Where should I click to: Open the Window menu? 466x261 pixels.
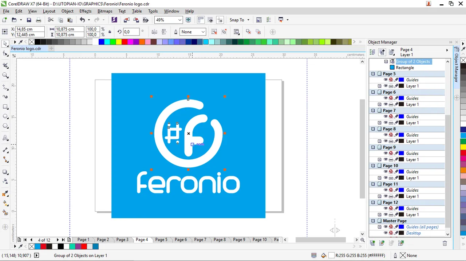coord(171,11)
